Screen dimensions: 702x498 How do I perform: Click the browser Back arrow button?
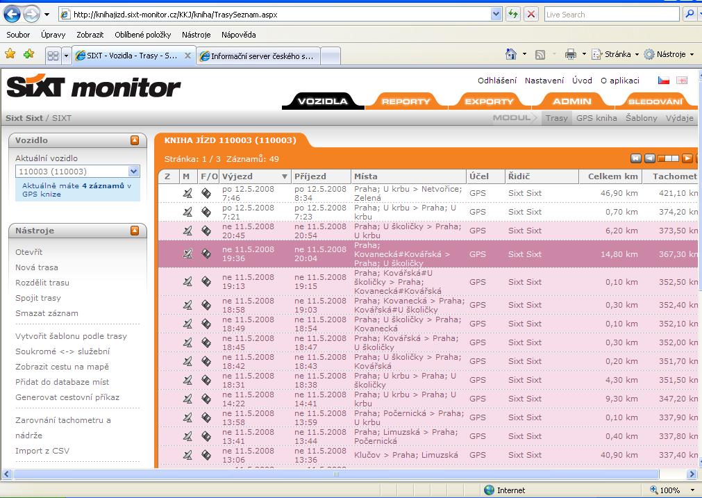click(x=12, y=15)
